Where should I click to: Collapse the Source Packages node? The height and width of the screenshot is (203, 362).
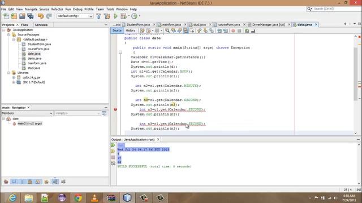tap(8, 35)
